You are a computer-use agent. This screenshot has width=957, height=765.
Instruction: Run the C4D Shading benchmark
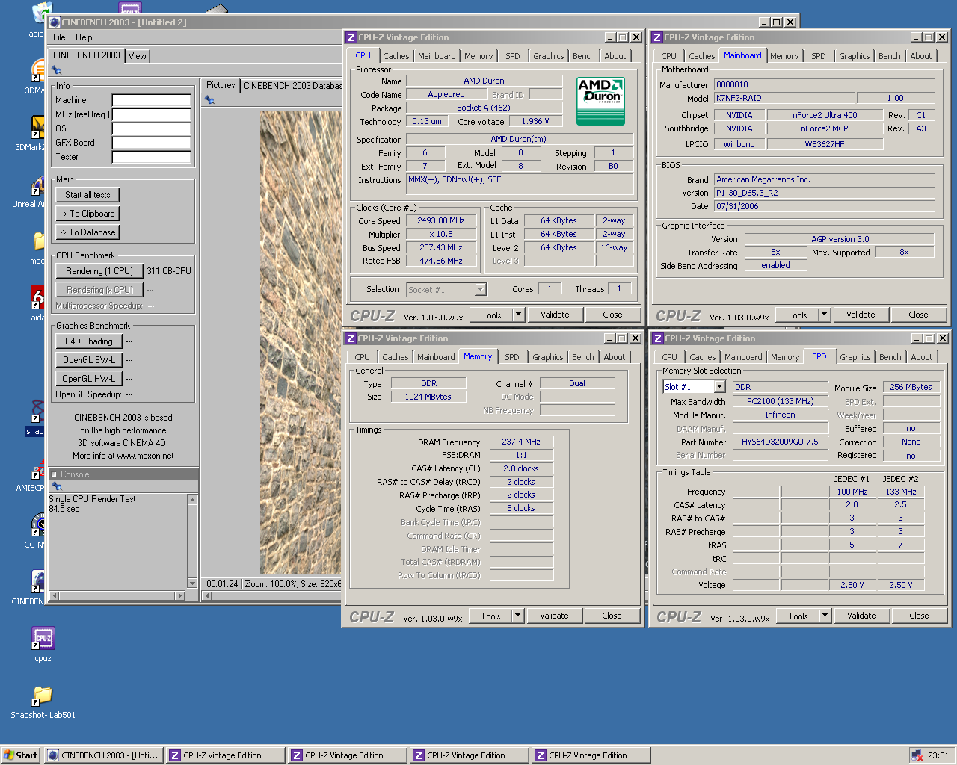pos(89,341)
